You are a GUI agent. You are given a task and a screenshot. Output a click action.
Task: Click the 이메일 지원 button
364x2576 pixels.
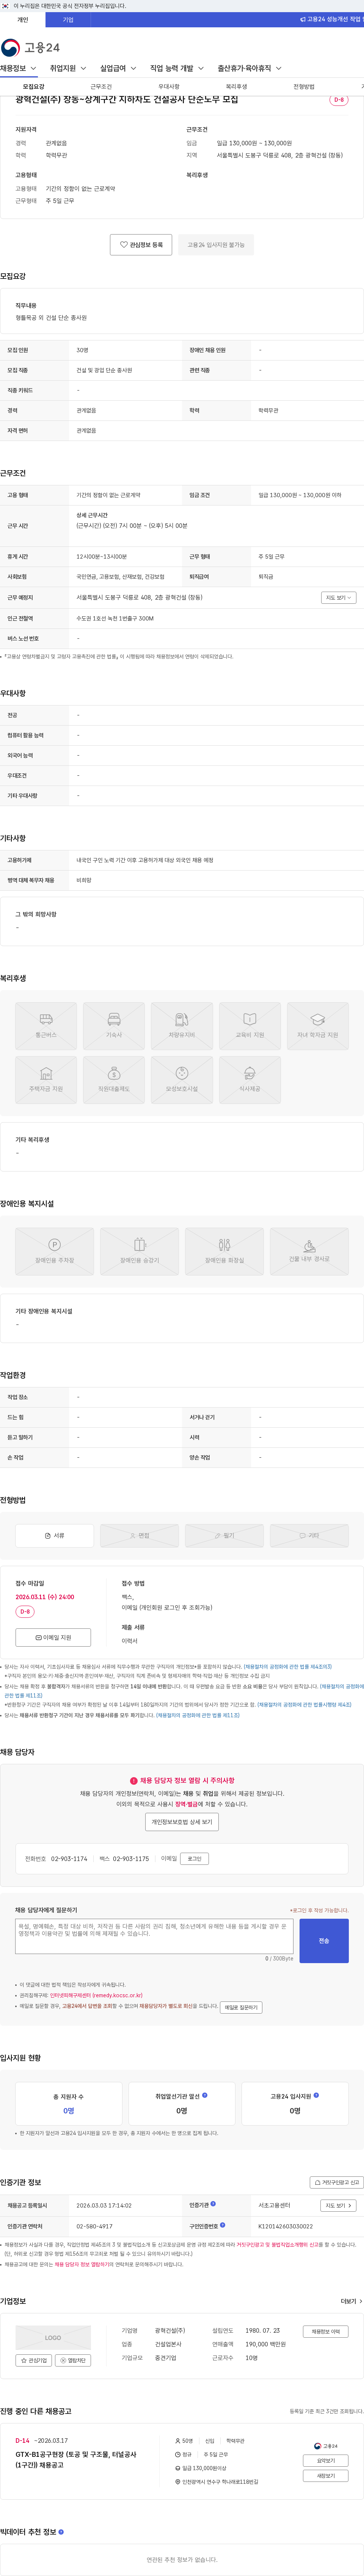(x=53, y=1637)
